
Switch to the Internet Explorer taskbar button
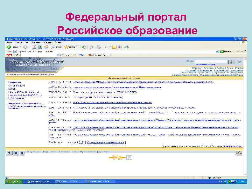40,182
